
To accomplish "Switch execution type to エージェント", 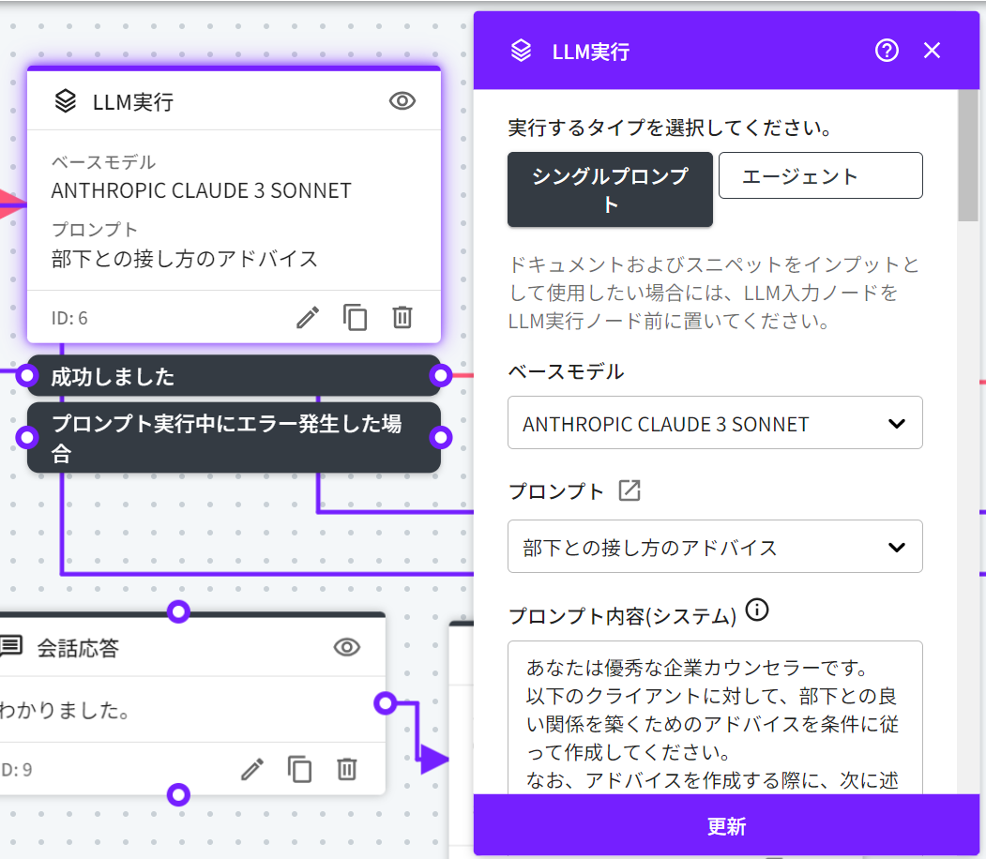I will (x=820, y=176).
